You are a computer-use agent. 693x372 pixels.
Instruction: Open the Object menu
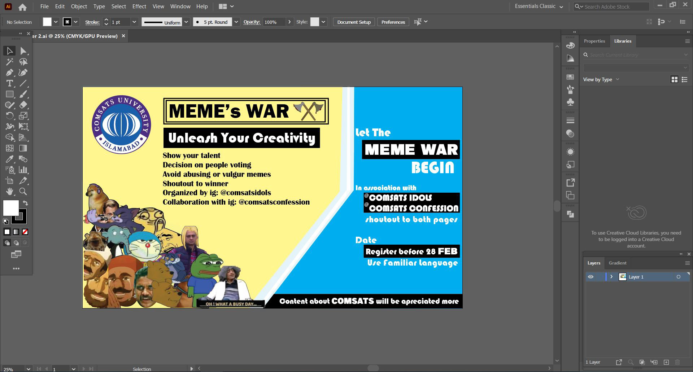click(x=79, y=6)
